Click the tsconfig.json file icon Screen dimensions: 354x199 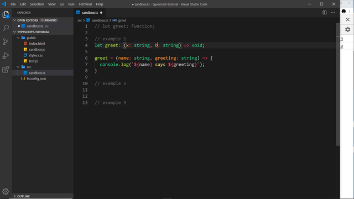pyautogui.click(x=23, y=78)
